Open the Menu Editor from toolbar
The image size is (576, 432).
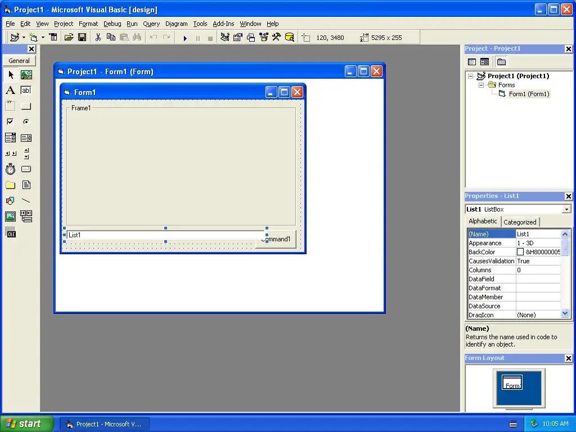(x=53, y=38)
